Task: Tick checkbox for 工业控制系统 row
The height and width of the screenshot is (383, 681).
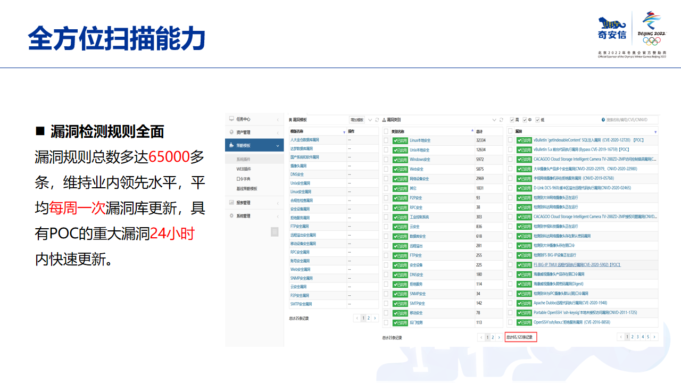Action: (386, 217)
